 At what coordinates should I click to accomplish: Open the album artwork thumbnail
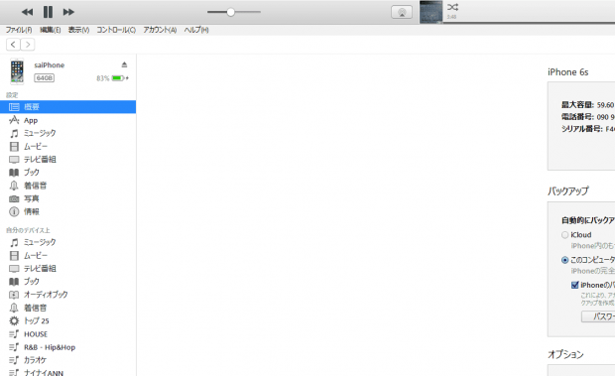pos(431,12)
